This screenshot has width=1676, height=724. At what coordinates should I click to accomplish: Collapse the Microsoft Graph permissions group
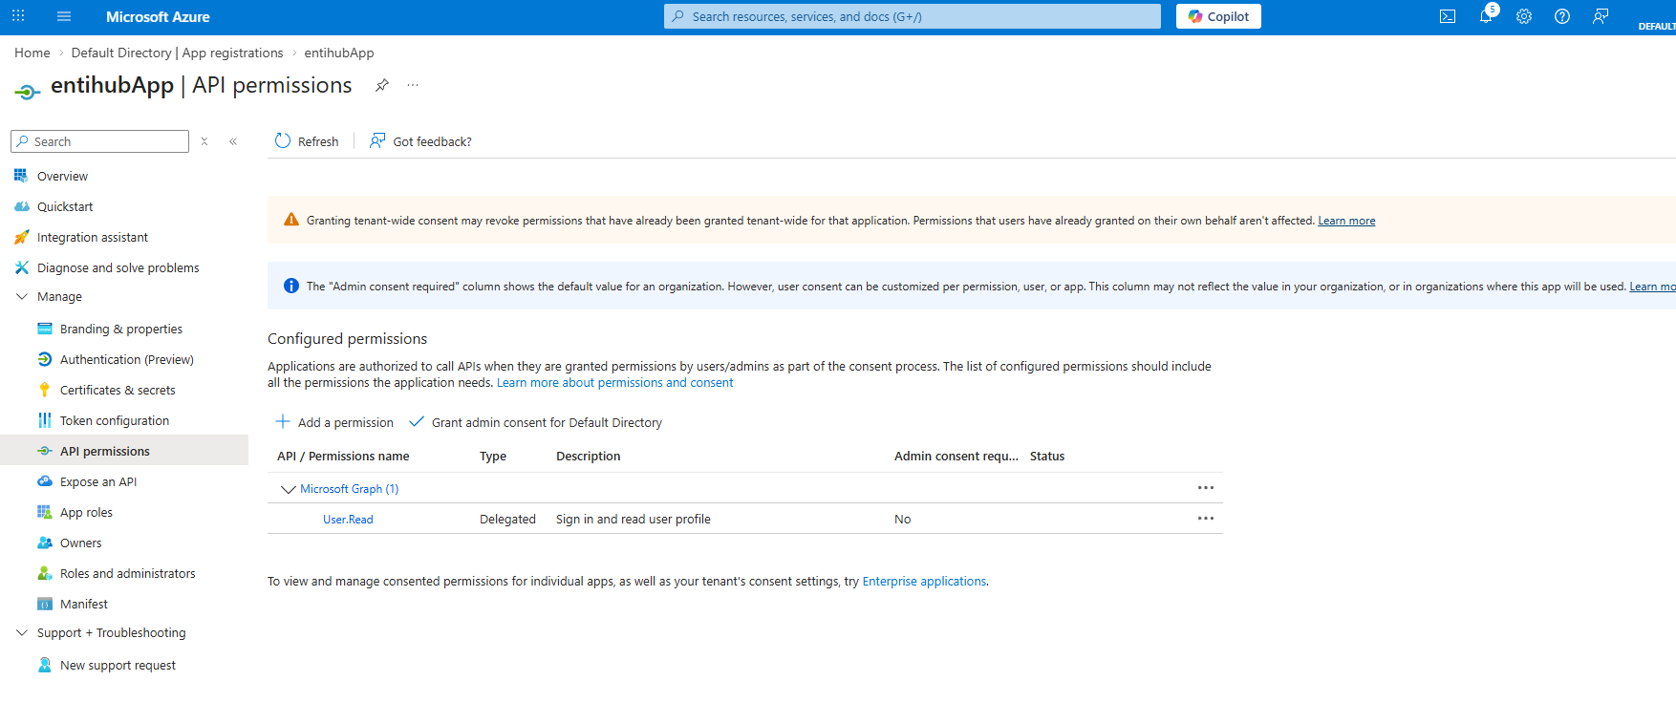(x=288, y=489)
